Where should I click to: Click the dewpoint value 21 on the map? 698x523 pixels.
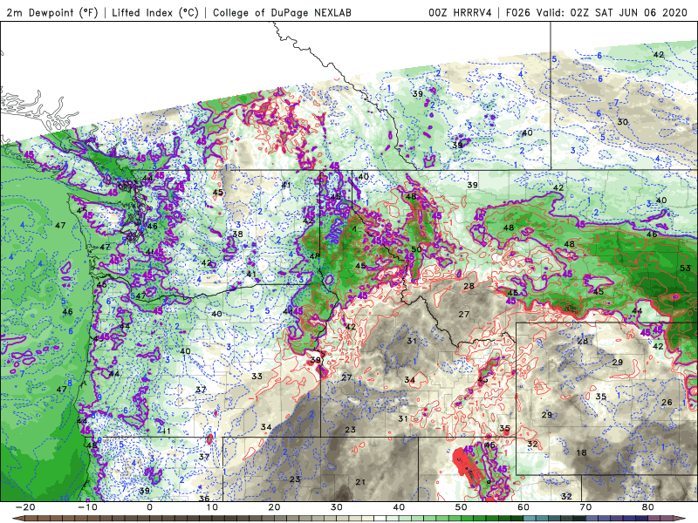pyautogui.click(x=360, y=482)
